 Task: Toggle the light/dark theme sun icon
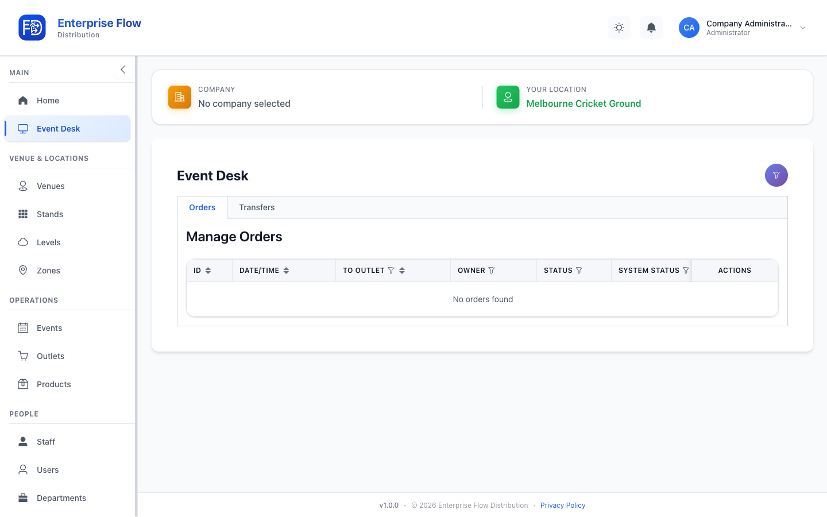coord(619,28)
